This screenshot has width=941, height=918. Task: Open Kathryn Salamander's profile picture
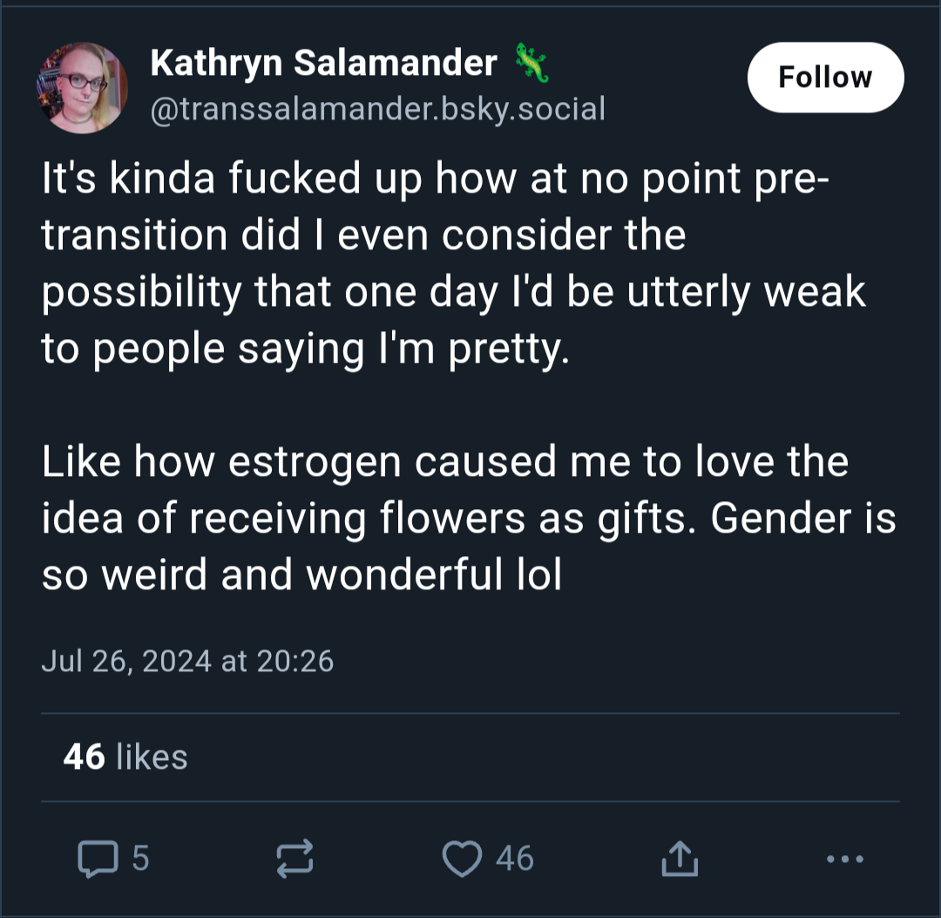point(82,88)
